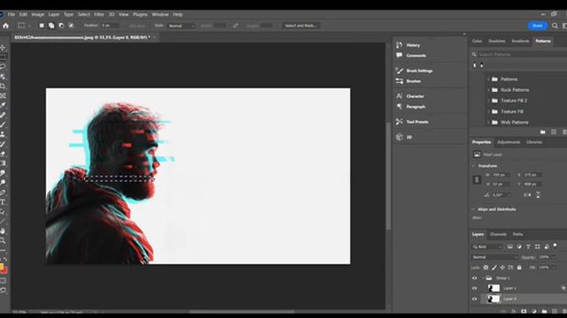Collapse the Align and Distribute section
The width and height of the screenshot is (567, 318).
pyautogui.click(x=473, y=209)
